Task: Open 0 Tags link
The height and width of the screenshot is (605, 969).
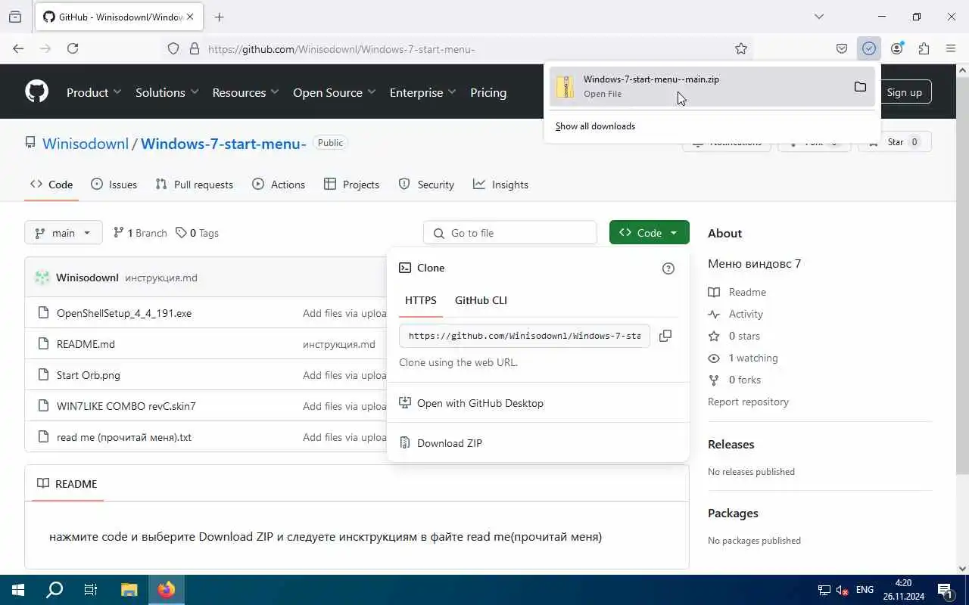Action: [x=198, y=233]
